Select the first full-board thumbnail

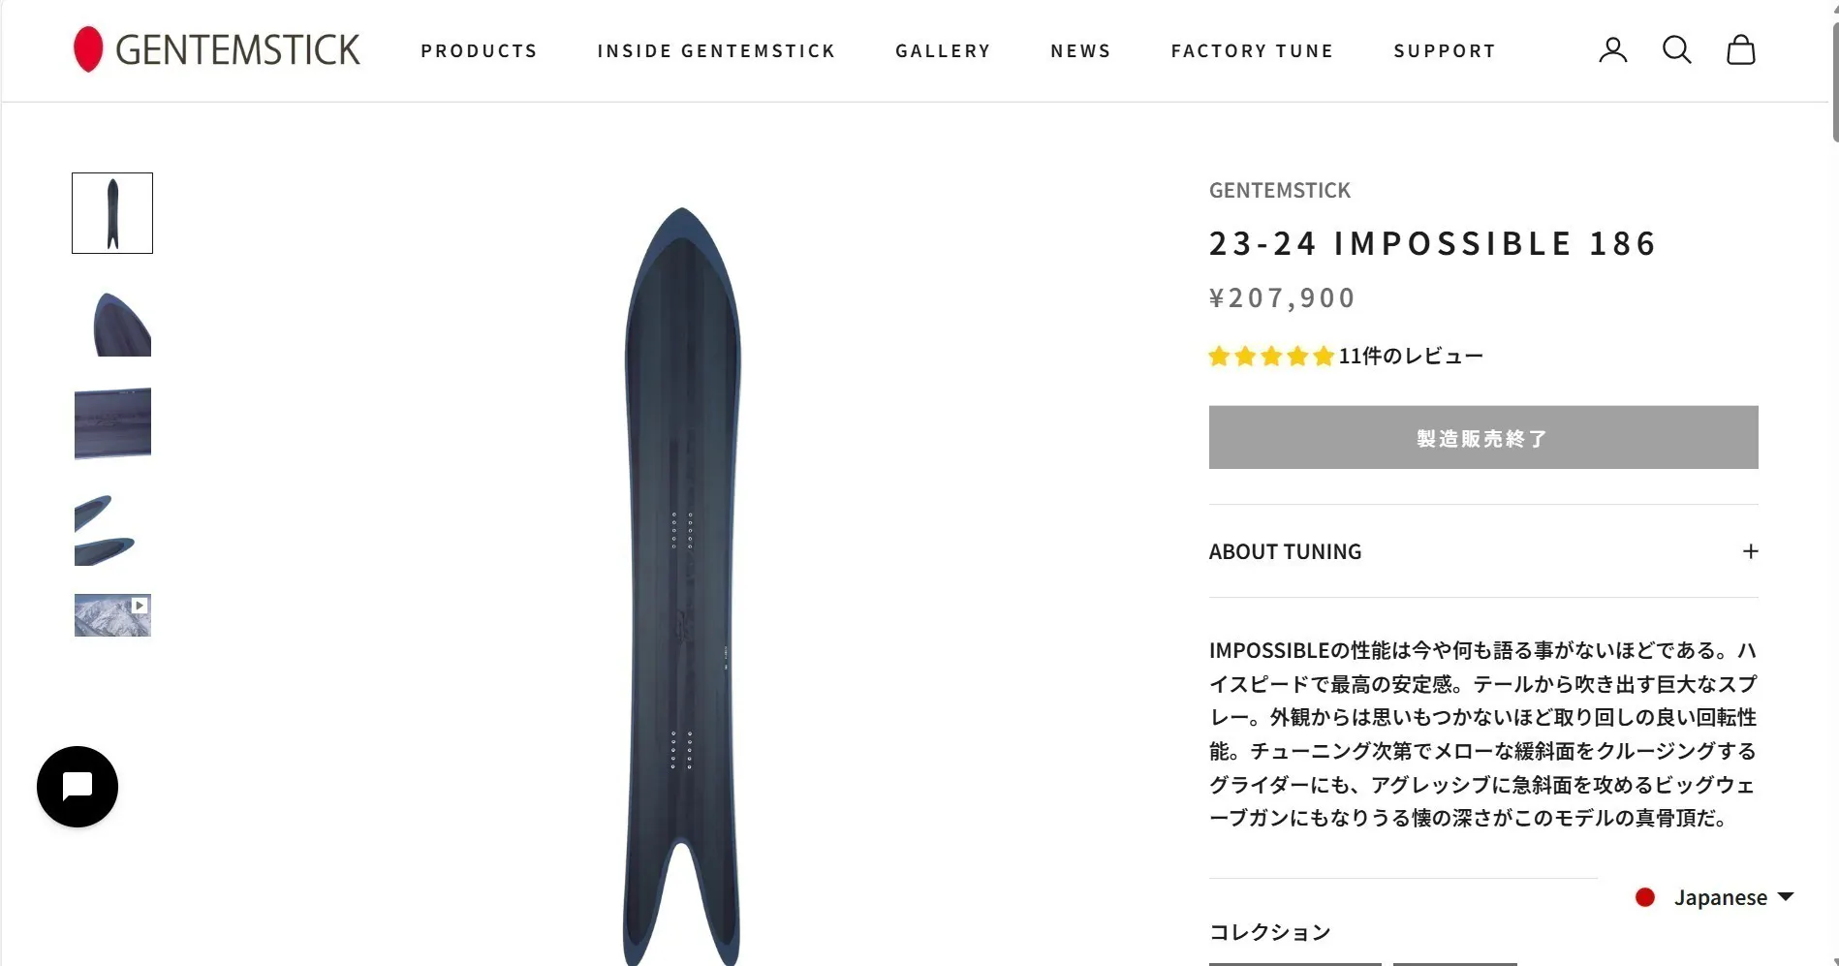click(x=112, y=213)
